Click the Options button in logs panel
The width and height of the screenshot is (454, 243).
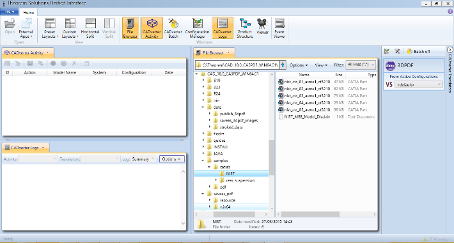(172, 159)
